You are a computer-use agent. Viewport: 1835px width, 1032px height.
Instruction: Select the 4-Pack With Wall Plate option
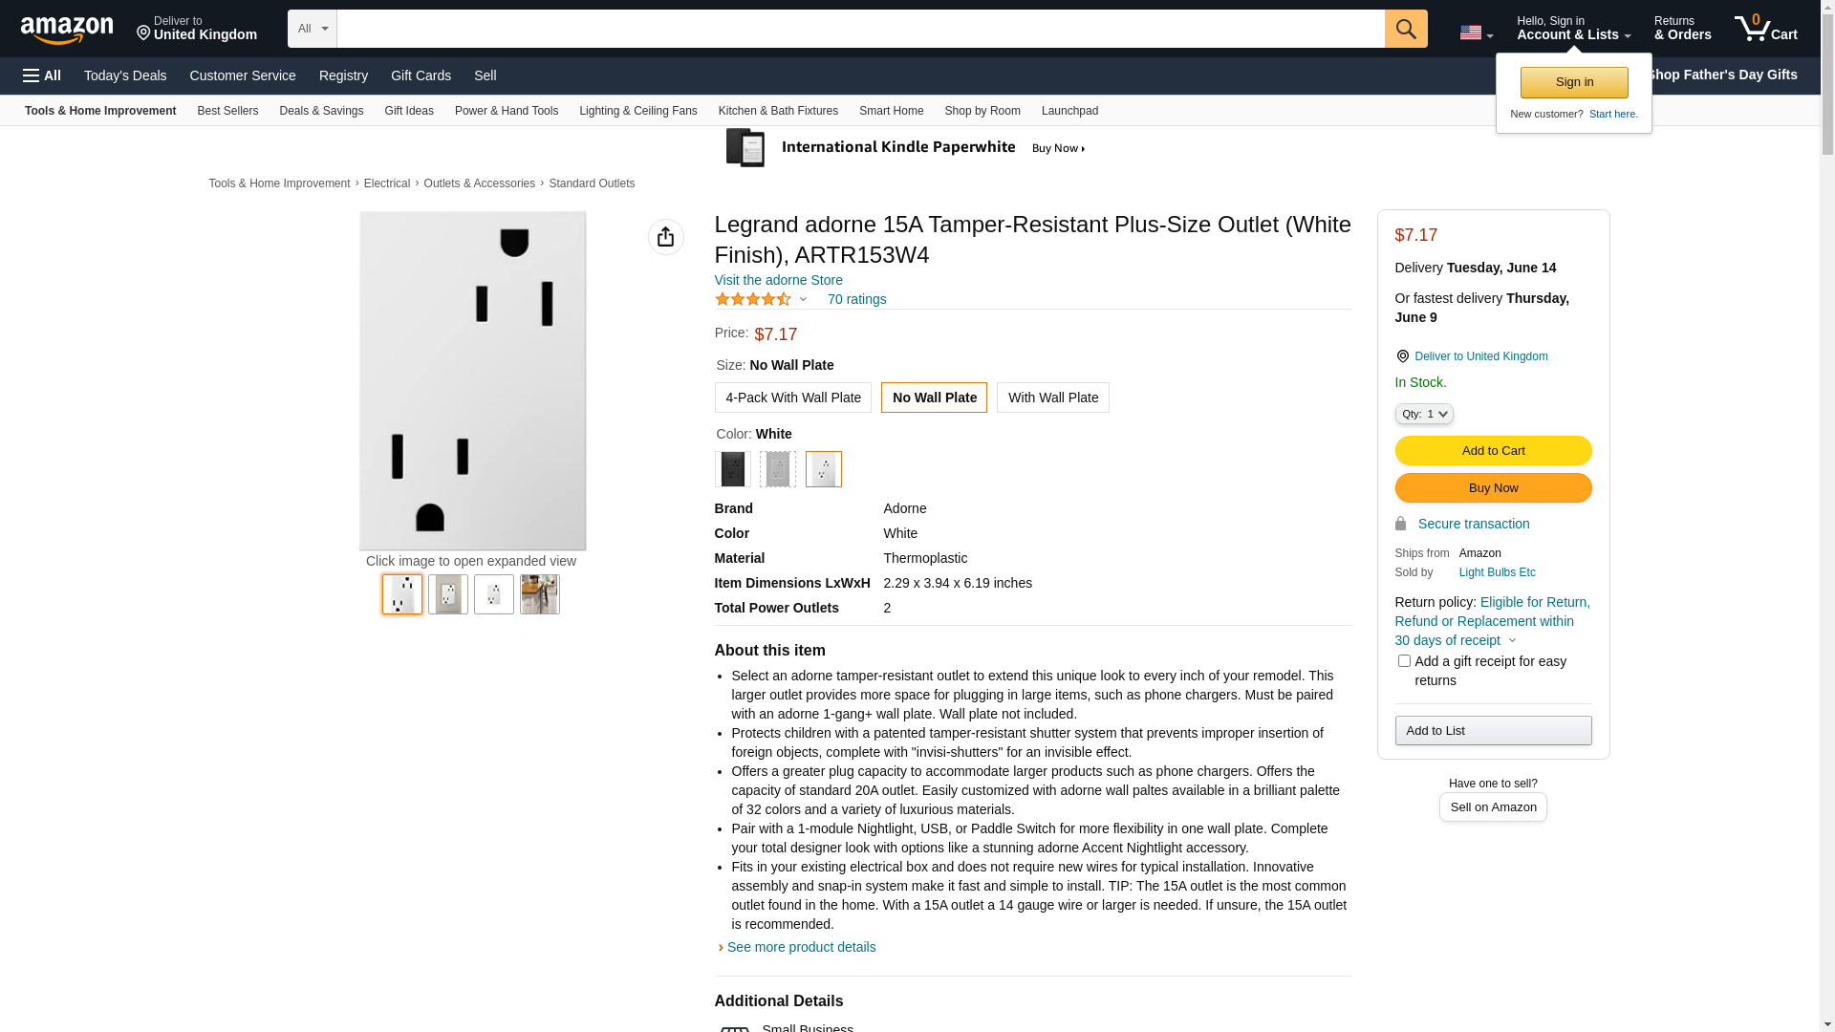pyautogui.click(x=792, y=398)
